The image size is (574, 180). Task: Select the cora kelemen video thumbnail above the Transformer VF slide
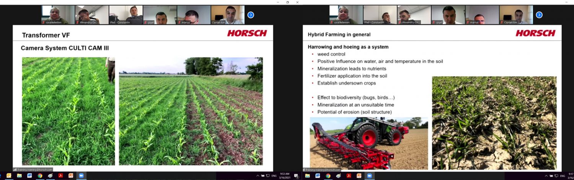(58, 15)
